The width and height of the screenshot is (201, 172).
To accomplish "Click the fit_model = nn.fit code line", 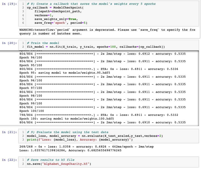I will pos(96,47).
